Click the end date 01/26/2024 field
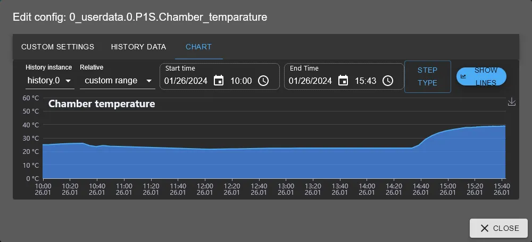Screen dimensions: 532x242 click(x=310, y=81)
